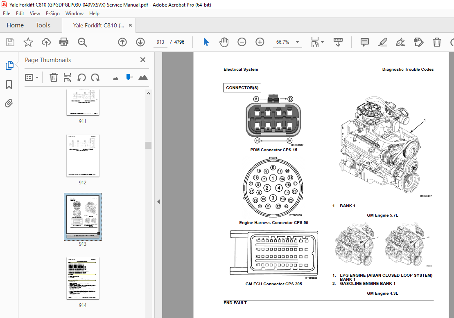Rotate pages clockwise in thumbnails panel
The image size is (454, 318).
95,78
